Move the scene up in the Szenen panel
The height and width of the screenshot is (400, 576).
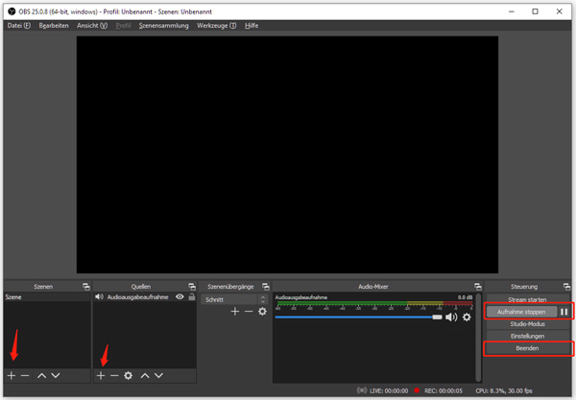[42, 375]
